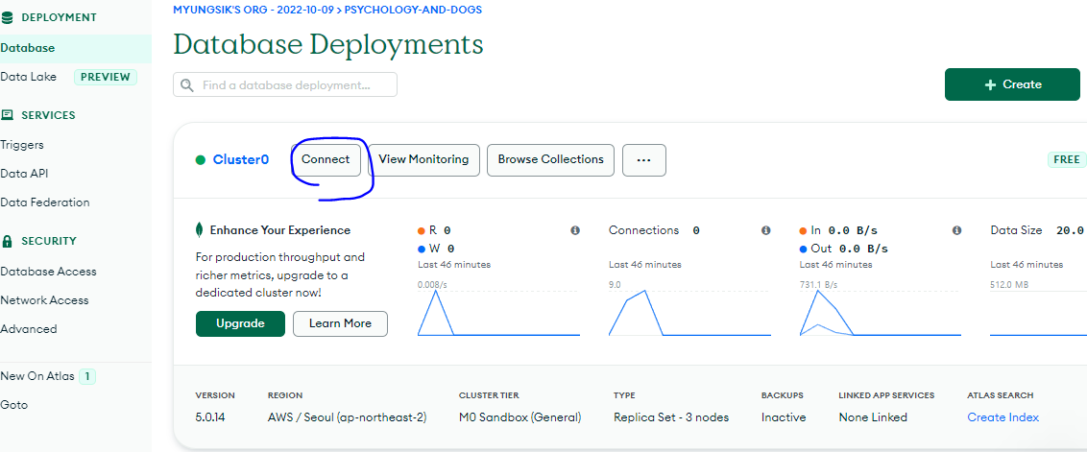Click the R/W operations chart
The image size is (1087, 452).
point(498,312)
